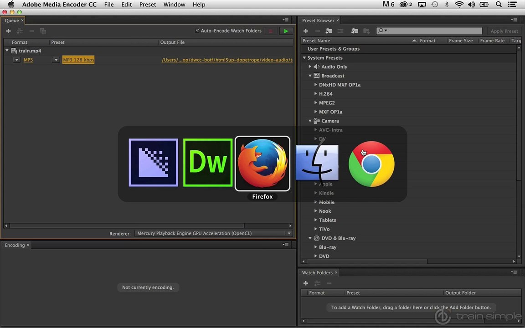Select the TiVo preset folder row
The height and width of the screenshot is (328, 525).
click(x=408, y=229)
